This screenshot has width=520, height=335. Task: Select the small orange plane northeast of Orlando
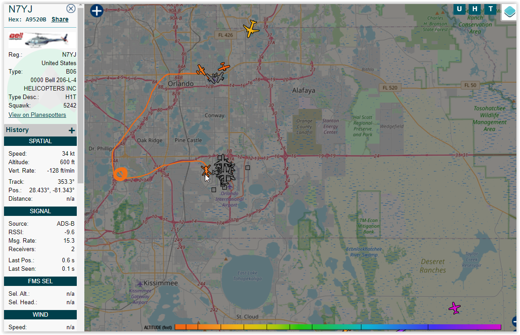(x=224, y=67)
